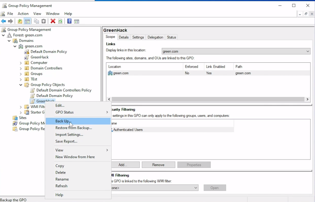Click the Copy toolbar icon
The width and height of the screenshot is (315, 202).
tap(36, 21)
